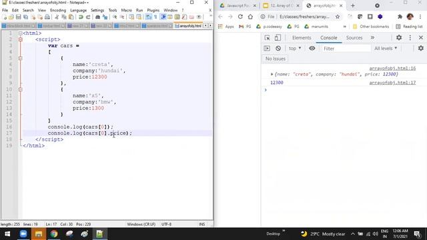Toggle the live expression eye icon
Image resolution: width=427 pixels, height=240 pixels.
(312, 49)
